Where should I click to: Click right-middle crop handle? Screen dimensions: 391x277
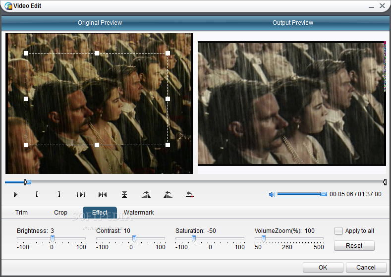point(168,99)
